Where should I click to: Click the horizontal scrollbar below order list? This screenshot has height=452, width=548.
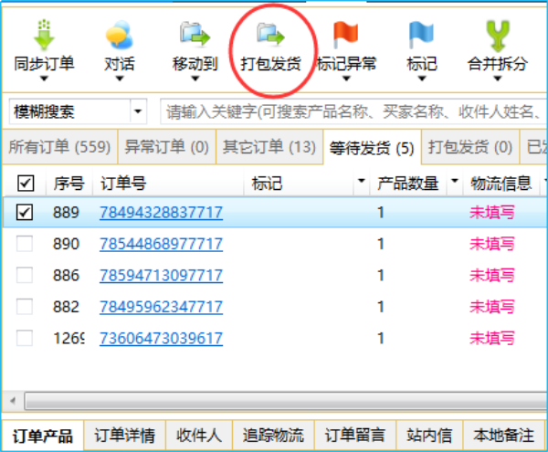click(x=274, y=400)
